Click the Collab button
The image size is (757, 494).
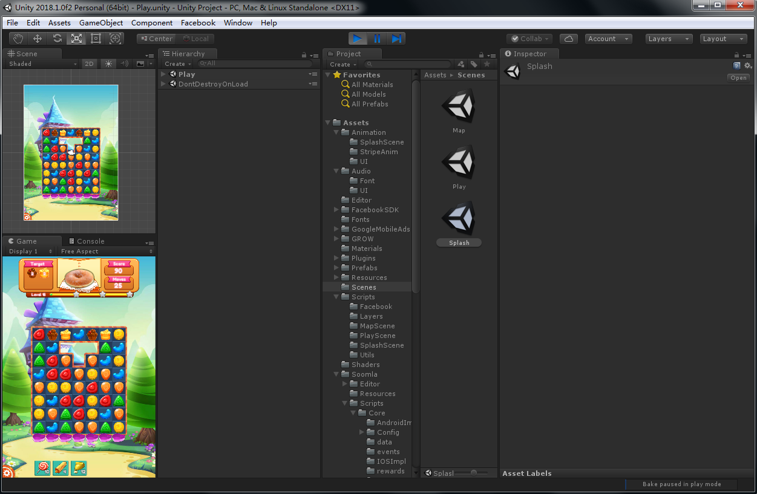(529, 39)
